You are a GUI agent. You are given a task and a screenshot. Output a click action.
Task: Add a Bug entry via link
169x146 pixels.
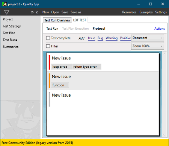pyautogui.click(x=100, y=38)
